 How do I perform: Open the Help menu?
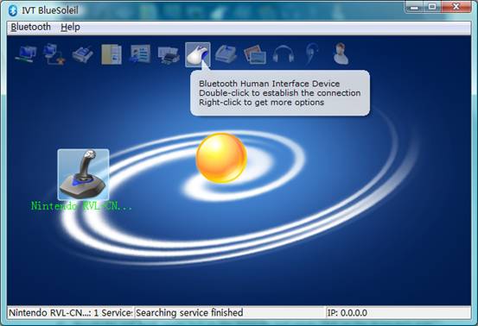point(70,27)
